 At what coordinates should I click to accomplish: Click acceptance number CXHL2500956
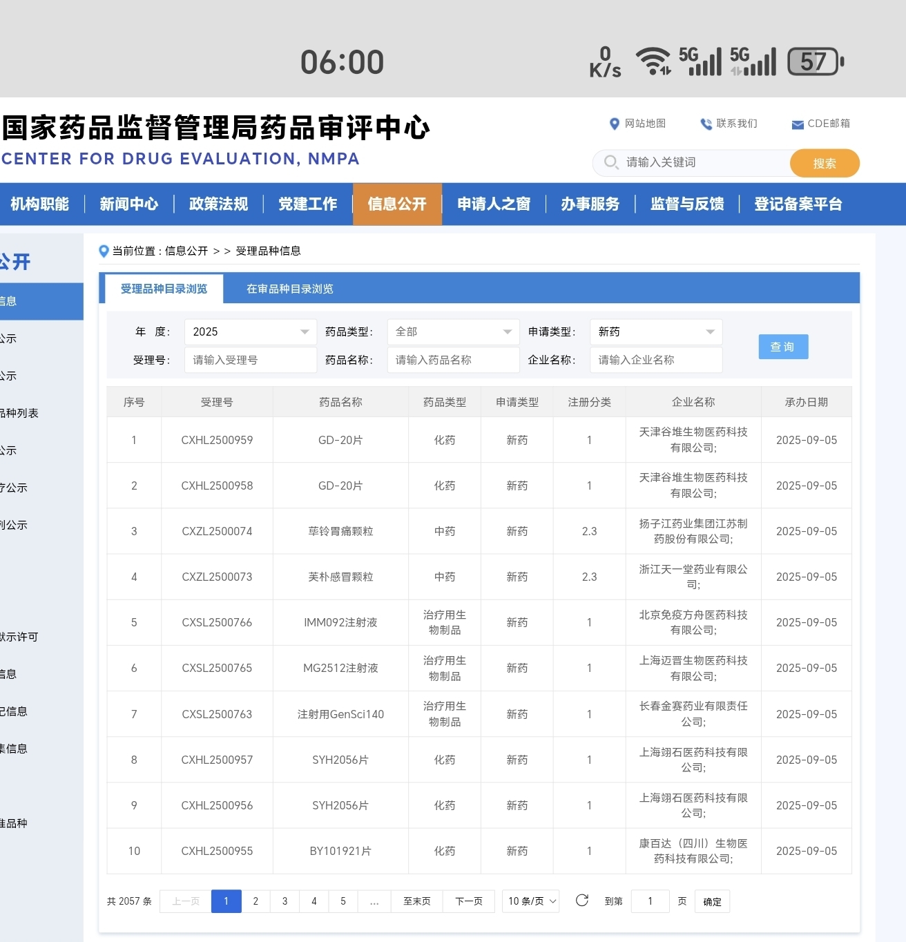(x=217, y=805)
